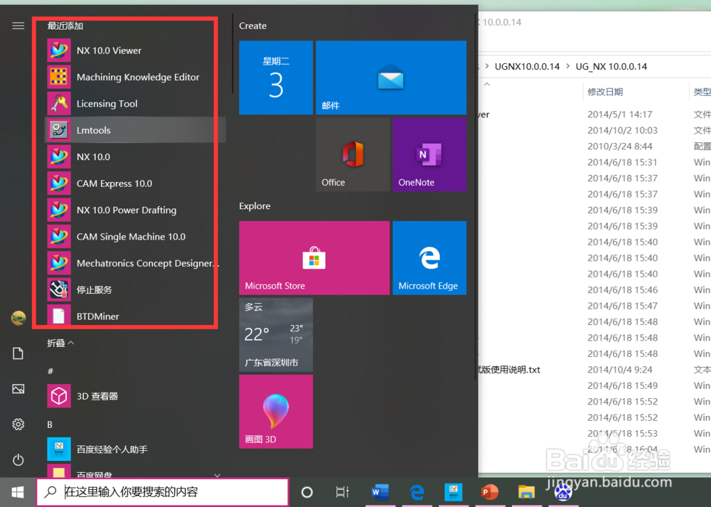Click UGNX10.0.0.14 in Explorer breadcrumb
The width and height of the screenshot is (711, 507).
click(x=527, y=67)
